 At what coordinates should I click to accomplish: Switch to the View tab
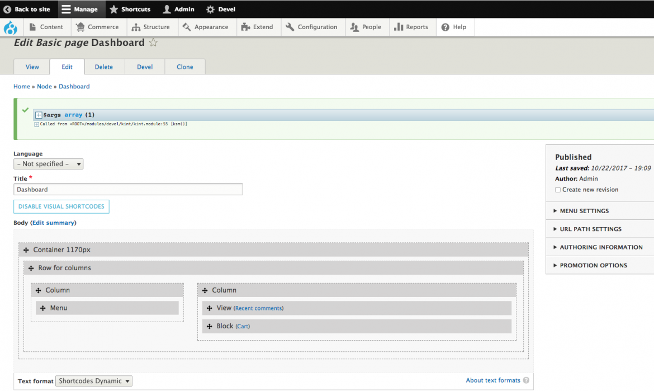(x=31, y=67)
